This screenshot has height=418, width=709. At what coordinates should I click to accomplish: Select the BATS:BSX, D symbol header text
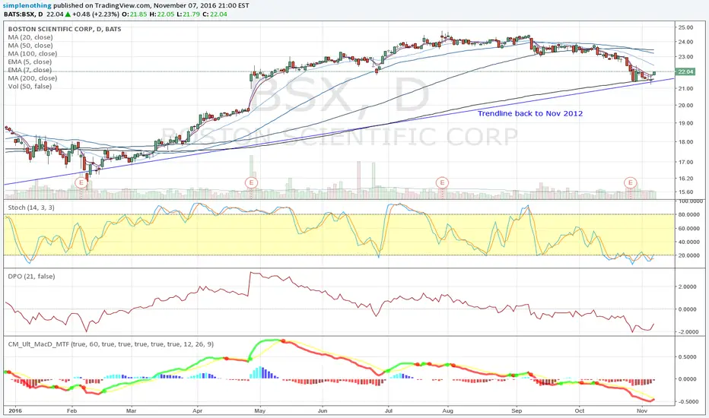(x=23, y=14)
